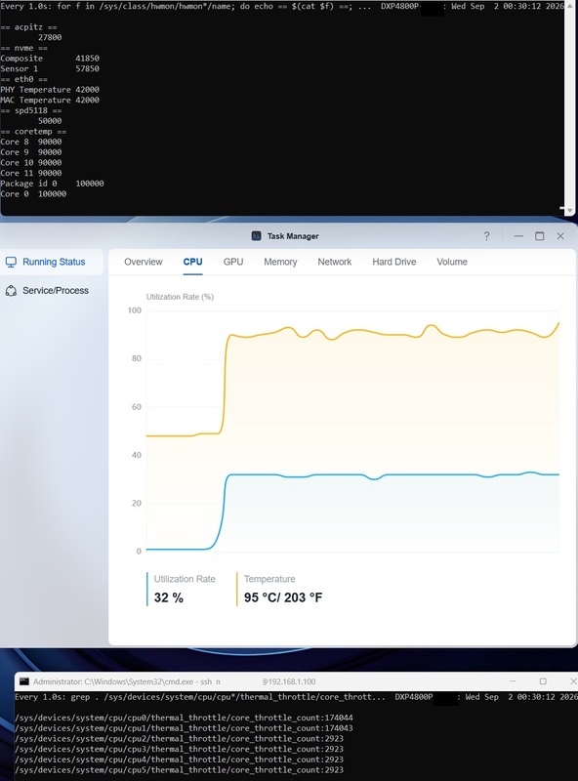Open the Running Status section
The height and width of the screenshot is (781, 578).
pyautogui.click(x=52, y=262)
